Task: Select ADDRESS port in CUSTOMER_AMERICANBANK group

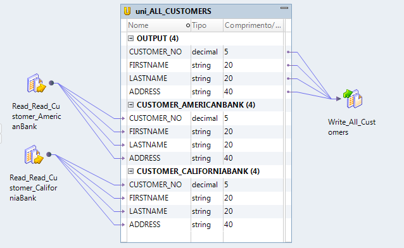Action: point(145,158)
